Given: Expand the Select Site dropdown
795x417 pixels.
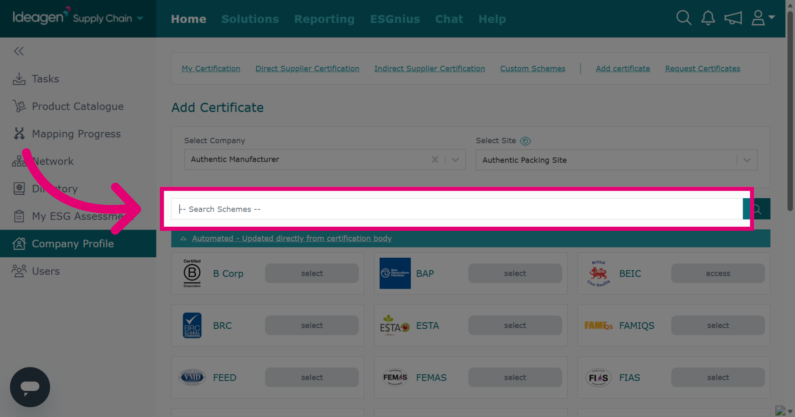Looking at the screenshot, I should [747, 160].
